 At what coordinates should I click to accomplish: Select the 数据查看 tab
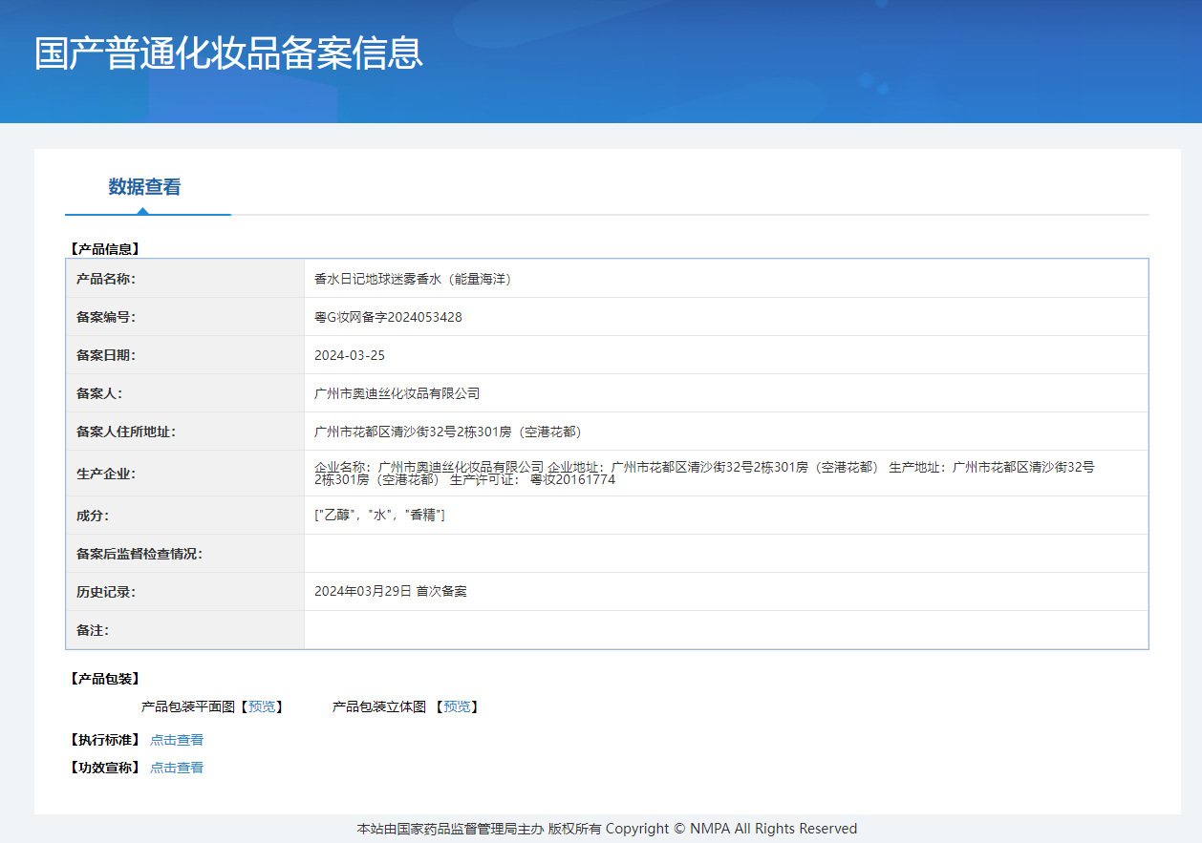(145, 187)
